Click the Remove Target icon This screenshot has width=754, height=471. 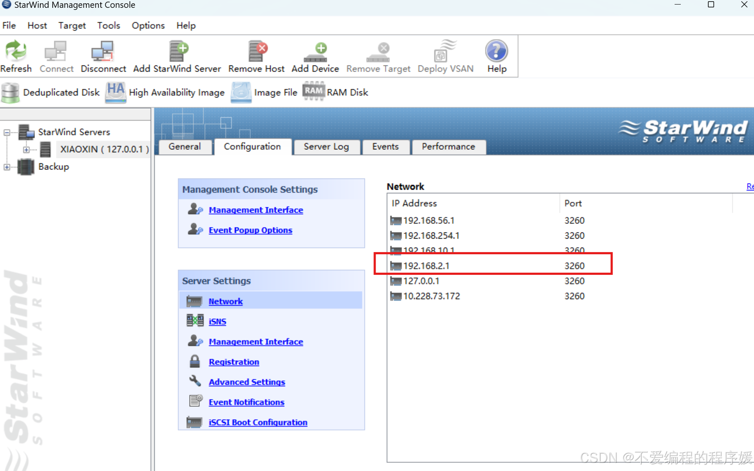coord(378,52)
